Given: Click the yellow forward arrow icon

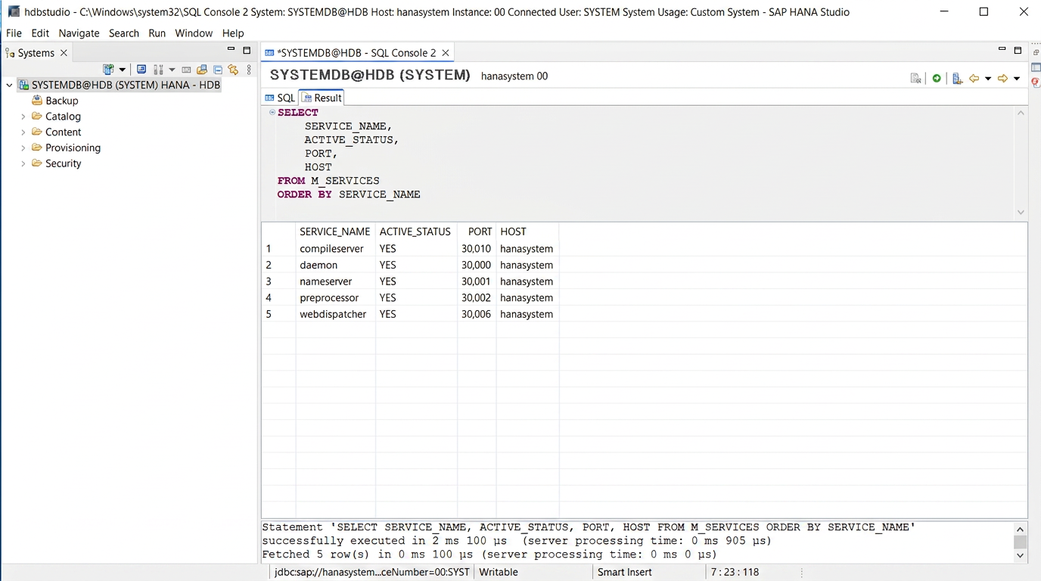Looking at the screenshot, I should [x=1003, y=79].
